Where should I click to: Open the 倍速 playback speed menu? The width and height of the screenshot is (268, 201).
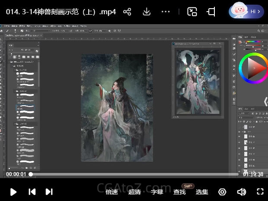112,192
